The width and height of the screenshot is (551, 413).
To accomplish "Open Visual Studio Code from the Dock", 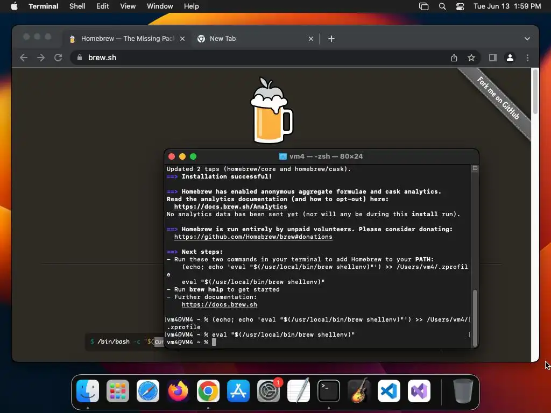I will coord(389,391).
